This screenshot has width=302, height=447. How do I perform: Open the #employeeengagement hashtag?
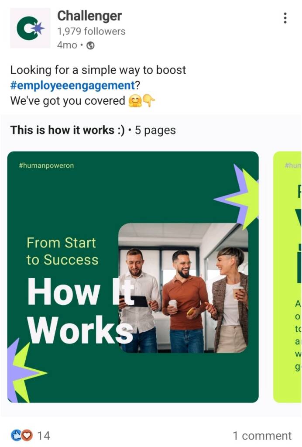click(72, 85)
